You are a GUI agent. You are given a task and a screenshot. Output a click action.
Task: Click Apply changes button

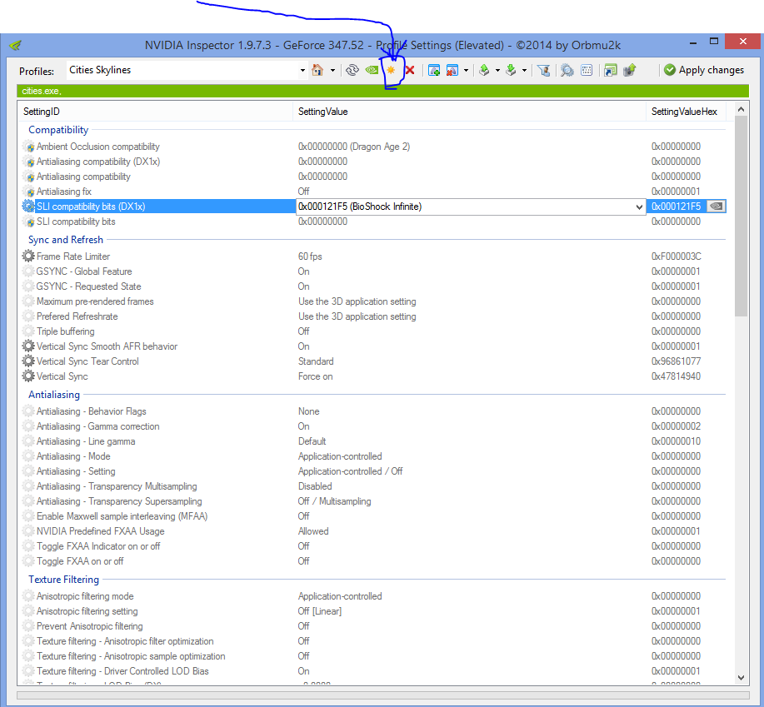[x=703, y=71]
